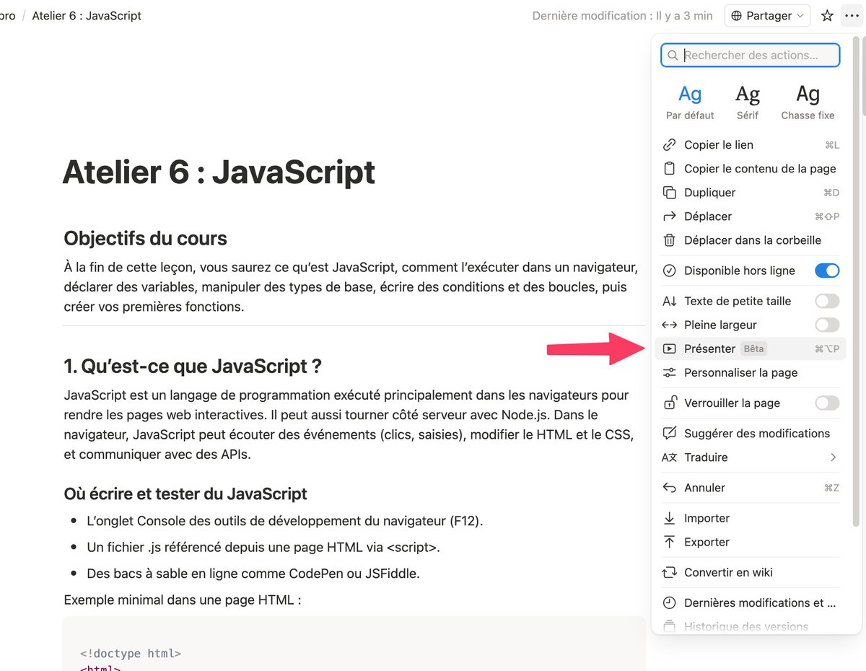Viewport: 866px width, 671px height.
Task: Click the Personnaliser la page sliders icon
Action: pos(670,373)
